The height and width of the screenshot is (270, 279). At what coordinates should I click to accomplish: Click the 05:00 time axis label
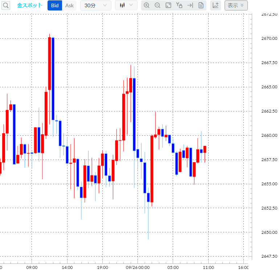(173, 267)
